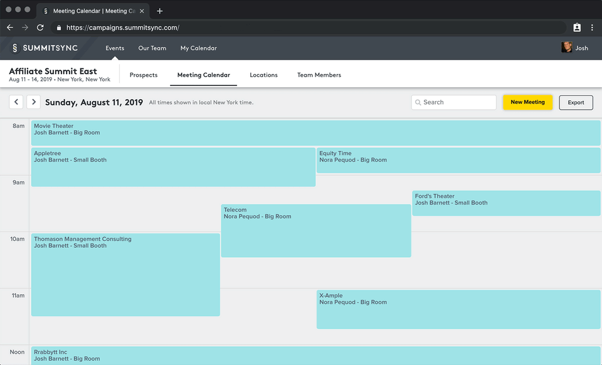Click the Export button
The height and width of the screenshot is (365, 602).
coord(576,102)
